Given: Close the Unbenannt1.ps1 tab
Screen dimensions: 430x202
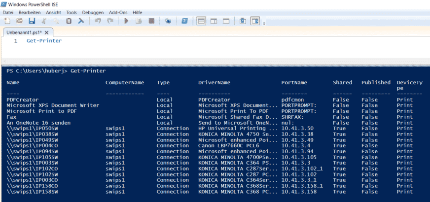Looking at the screenshot, I should pos(47,33).
